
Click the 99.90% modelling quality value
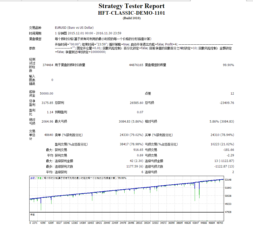point(228,65)
